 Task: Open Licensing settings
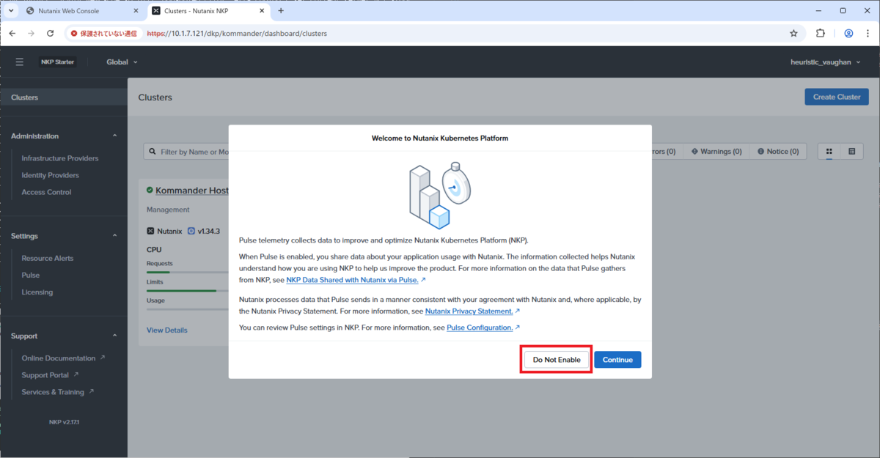point(37,292)
